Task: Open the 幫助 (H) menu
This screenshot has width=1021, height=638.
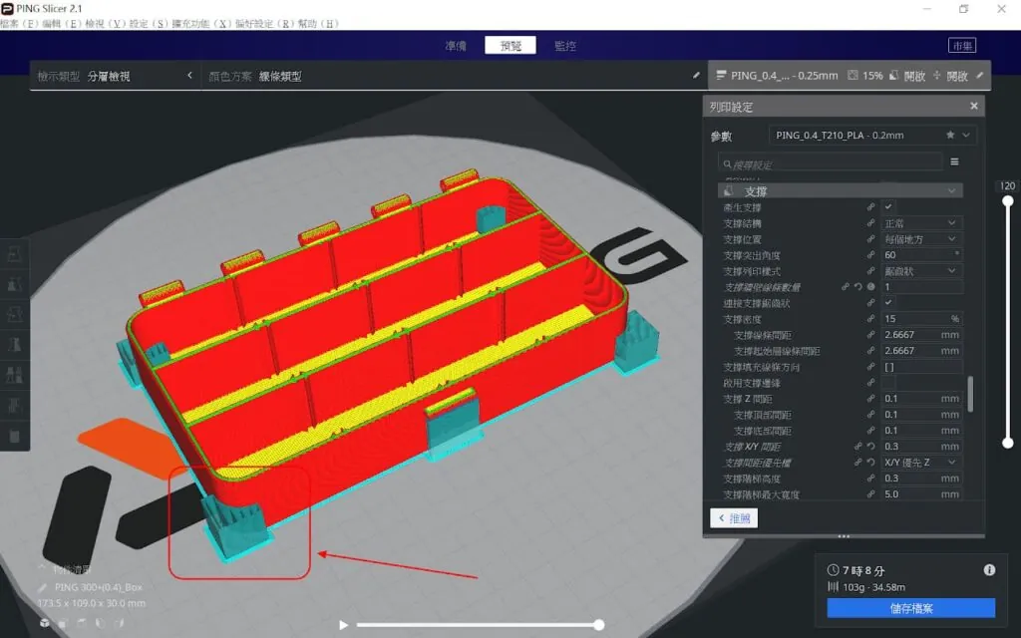Action: click(319, 24)
